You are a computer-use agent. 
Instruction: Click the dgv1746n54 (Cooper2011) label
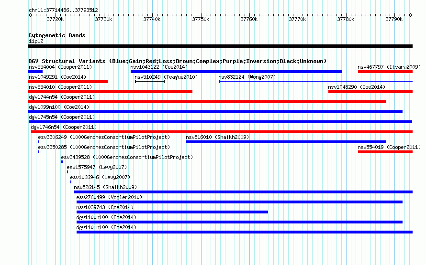64,127
